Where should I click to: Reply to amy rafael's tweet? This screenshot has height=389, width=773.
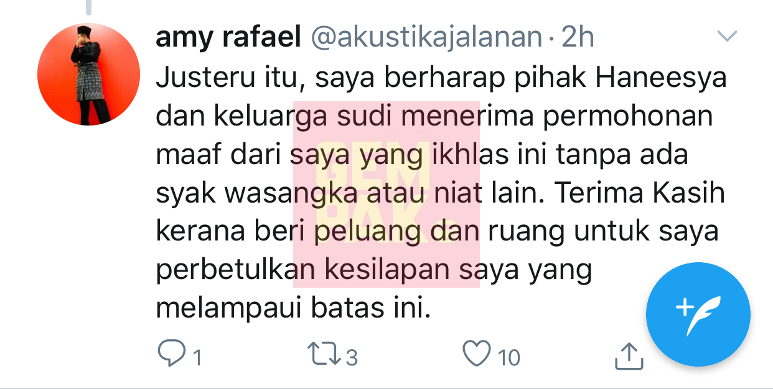[x=171, y=356]
